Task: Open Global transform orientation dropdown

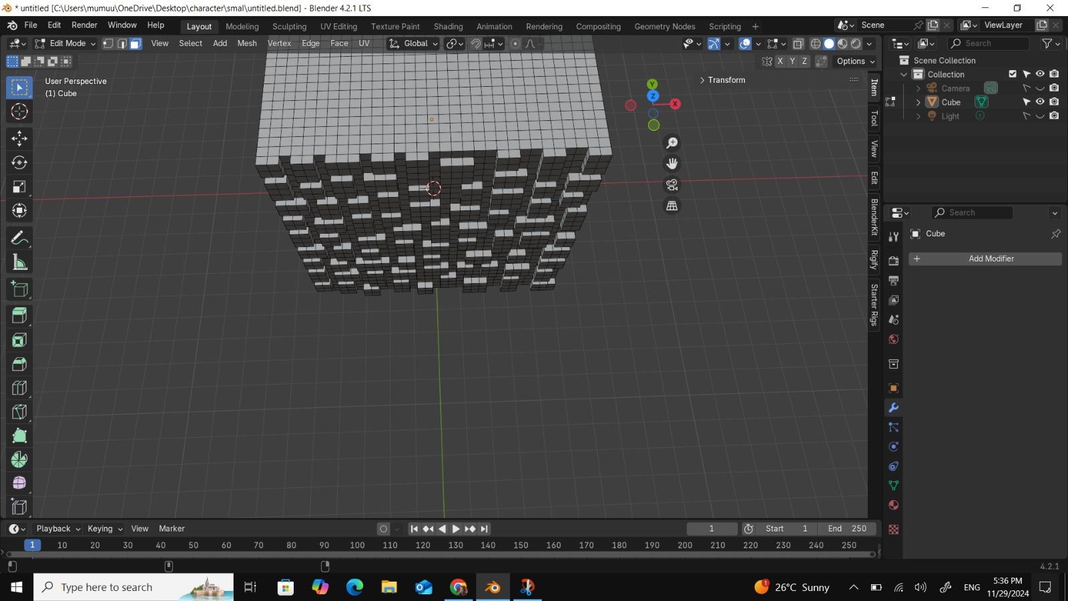Action: (413, 43)
